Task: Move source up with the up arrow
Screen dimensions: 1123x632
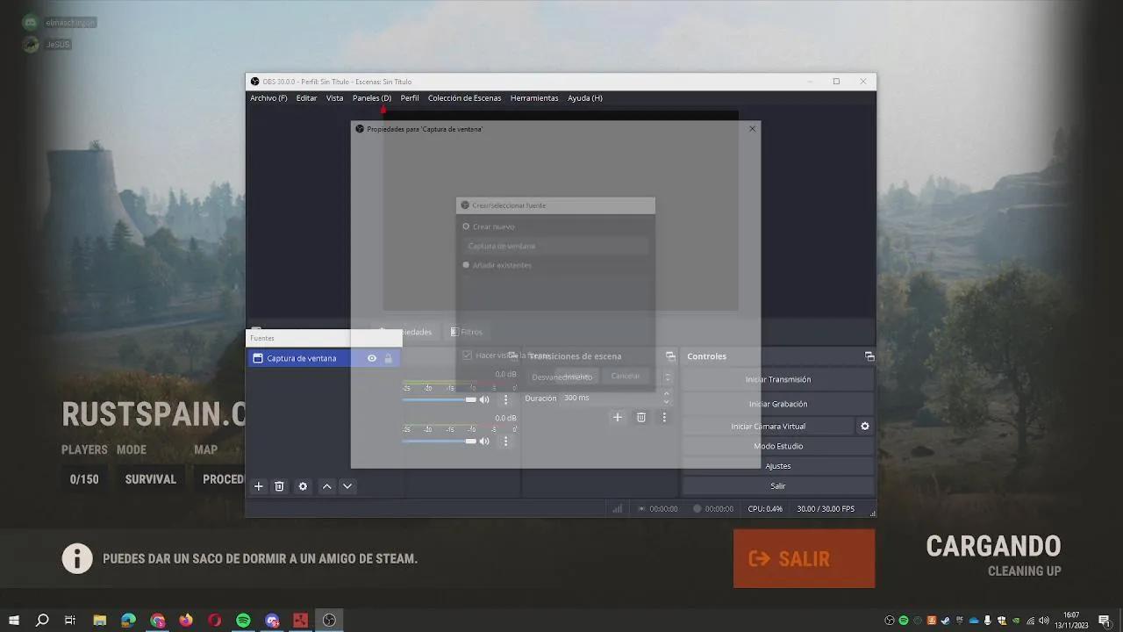Action: point(326,486)
